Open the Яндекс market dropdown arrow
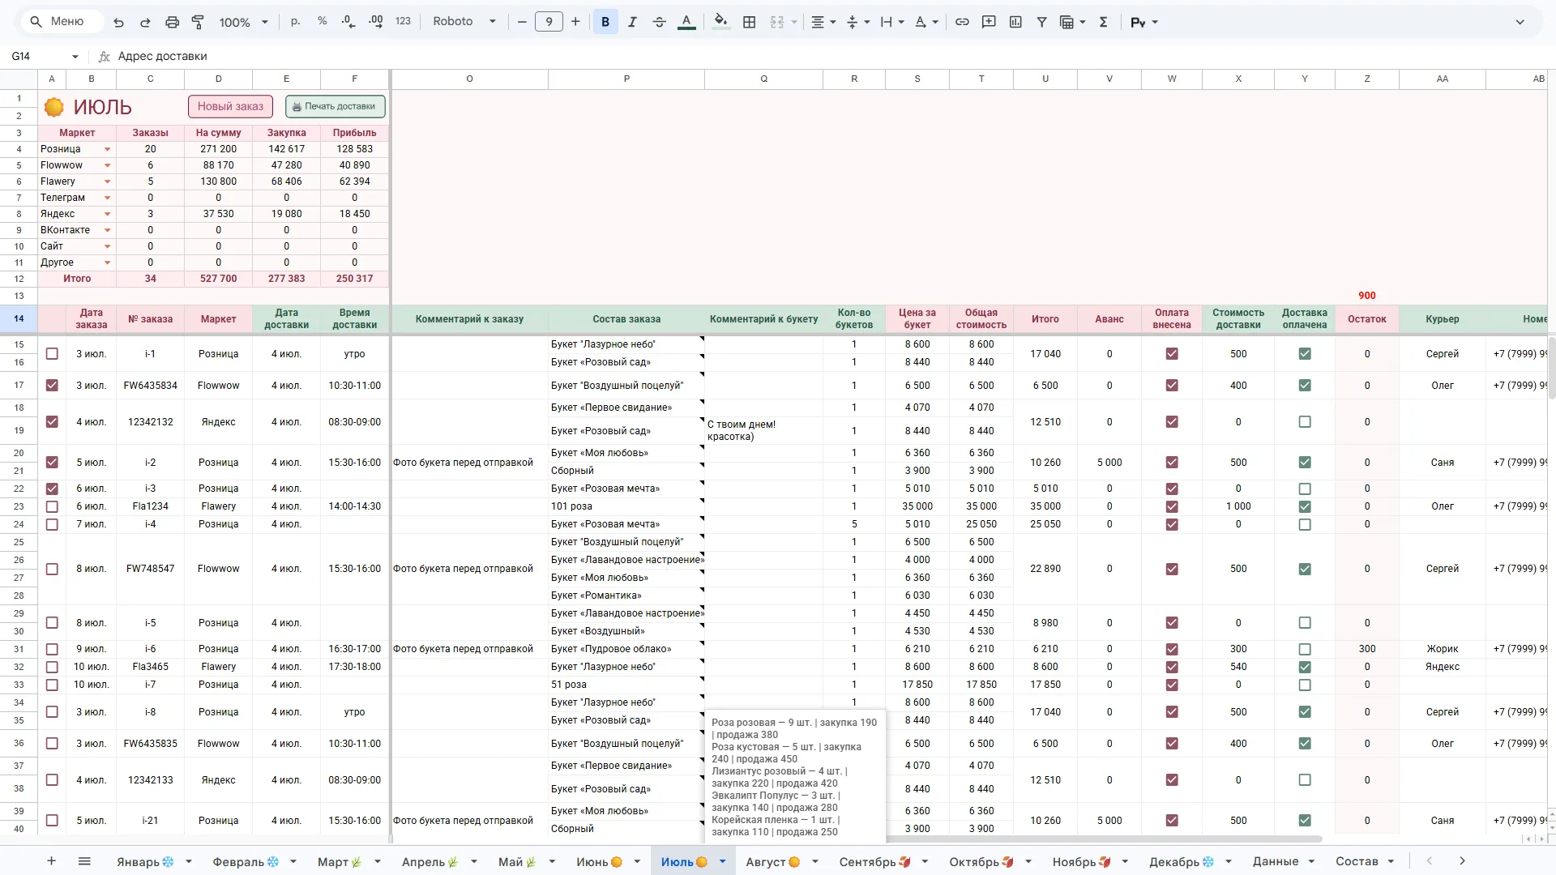1556x875 pixels. 107,214
